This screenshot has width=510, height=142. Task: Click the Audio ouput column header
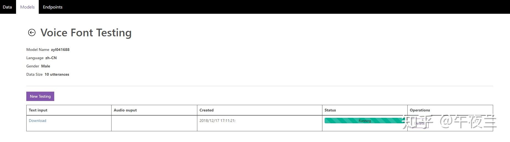(x=125, y=110)
